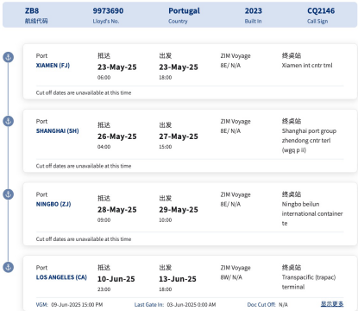Click Transpacific (trapac) terminal text

point(309,282)
